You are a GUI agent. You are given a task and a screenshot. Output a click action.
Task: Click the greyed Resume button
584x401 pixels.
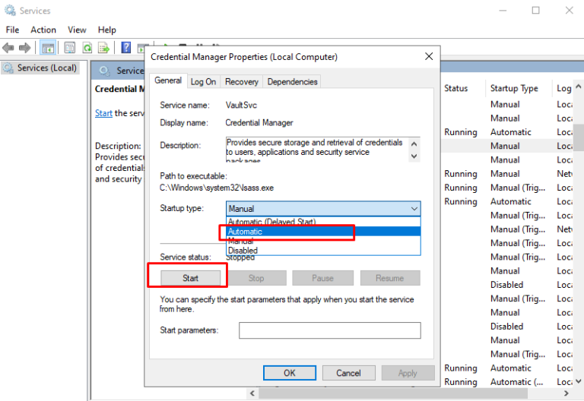[x=389, y=278]
